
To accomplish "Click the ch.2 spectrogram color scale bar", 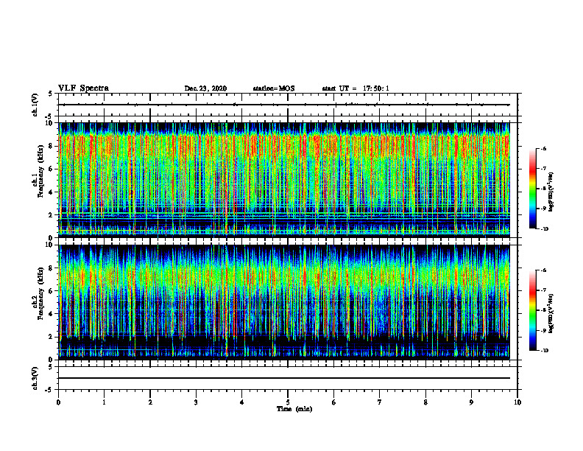I will coord(532,310).
